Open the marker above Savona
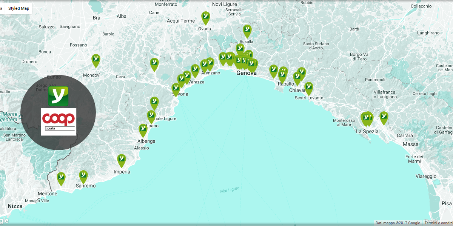This screenshot has height=226, width=453. [176, 89]
